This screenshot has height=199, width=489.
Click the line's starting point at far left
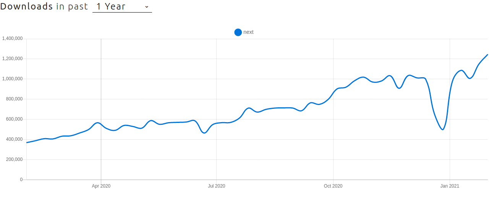coord(27,142)
